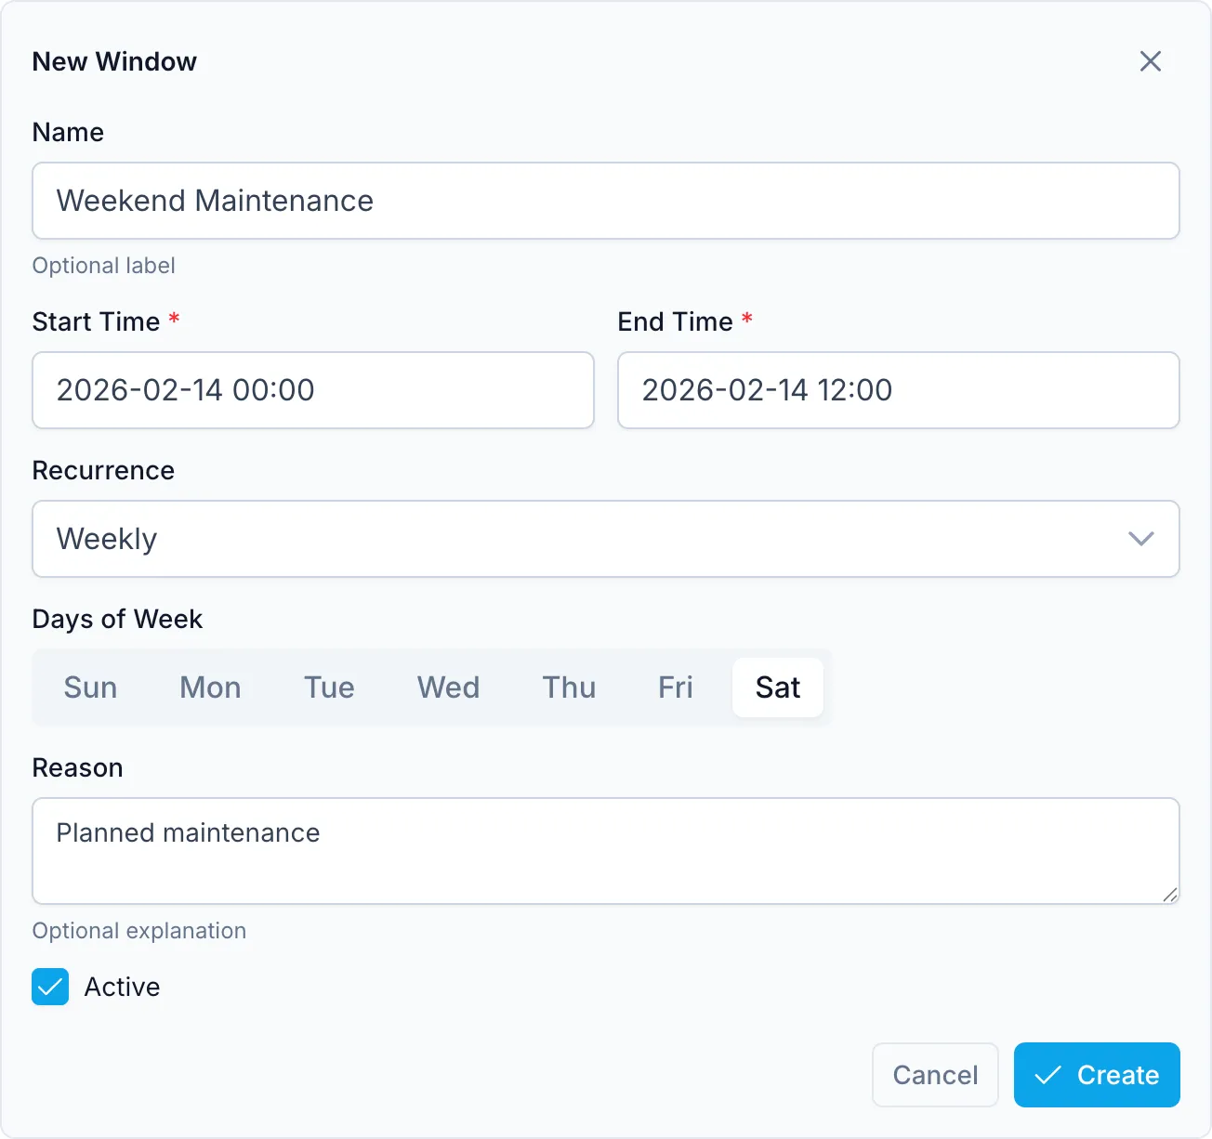The width and height of the screenshot is (1212, 1139).
Task: Click inside the Reason text area
Action: [x=606, y=851]
